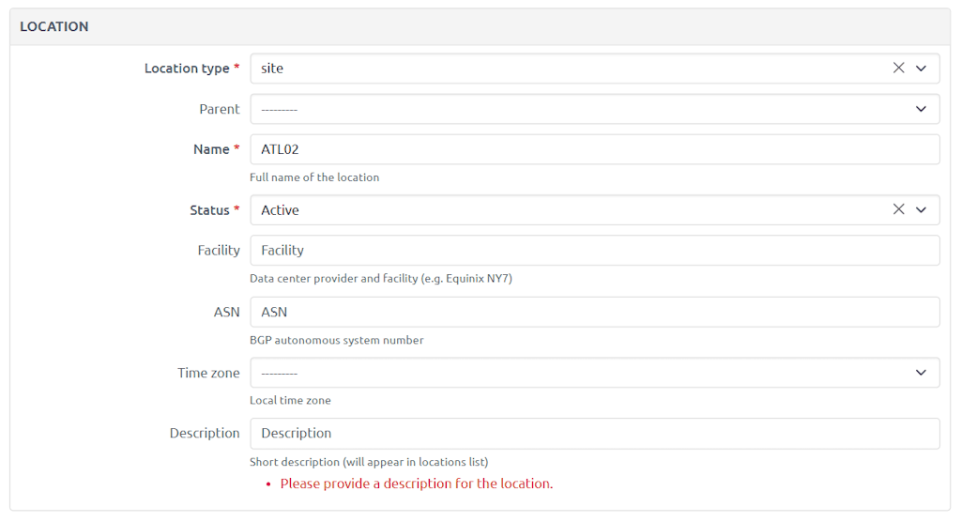961x522 pixels.
Task: Open the Parent dropdown chevron
Action: (x=921, y=109)
